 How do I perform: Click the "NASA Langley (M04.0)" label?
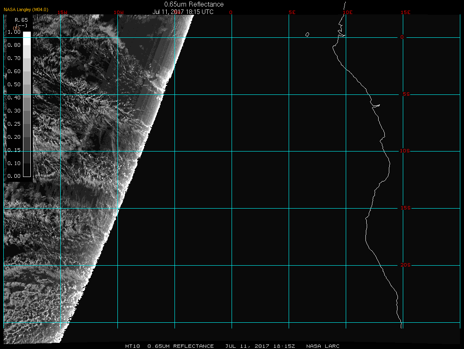tap(26, 9)
